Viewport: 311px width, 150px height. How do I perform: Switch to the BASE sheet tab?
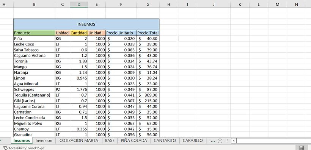[x=110, y=141]
